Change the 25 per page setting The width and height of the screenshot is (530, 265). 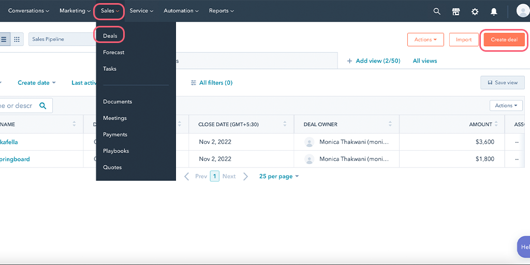tap(279, 176)
